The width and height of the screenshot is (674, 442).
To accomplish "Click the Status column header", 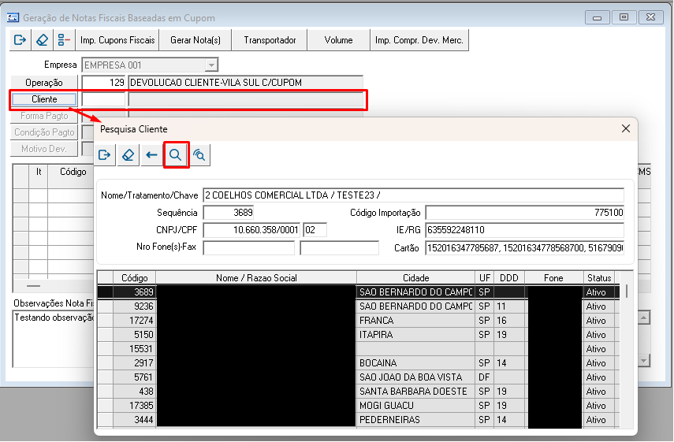I will [599, 278].
